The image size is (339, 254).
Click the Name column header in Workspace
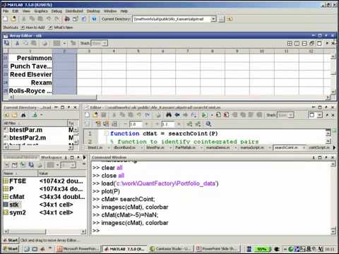(x=20, y=174)
